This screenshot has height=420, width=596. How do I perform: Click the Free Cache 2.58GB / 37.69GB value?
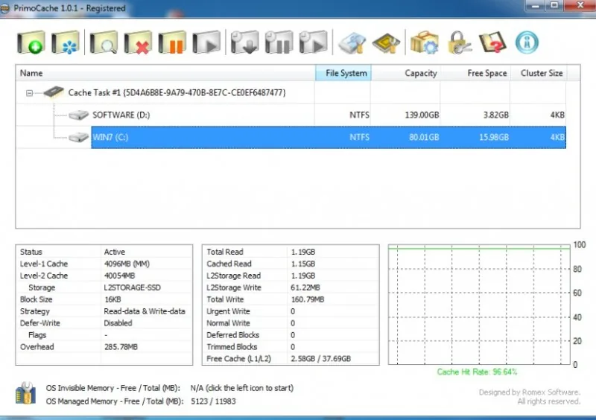pyautogui.click(x=321, y=358)
